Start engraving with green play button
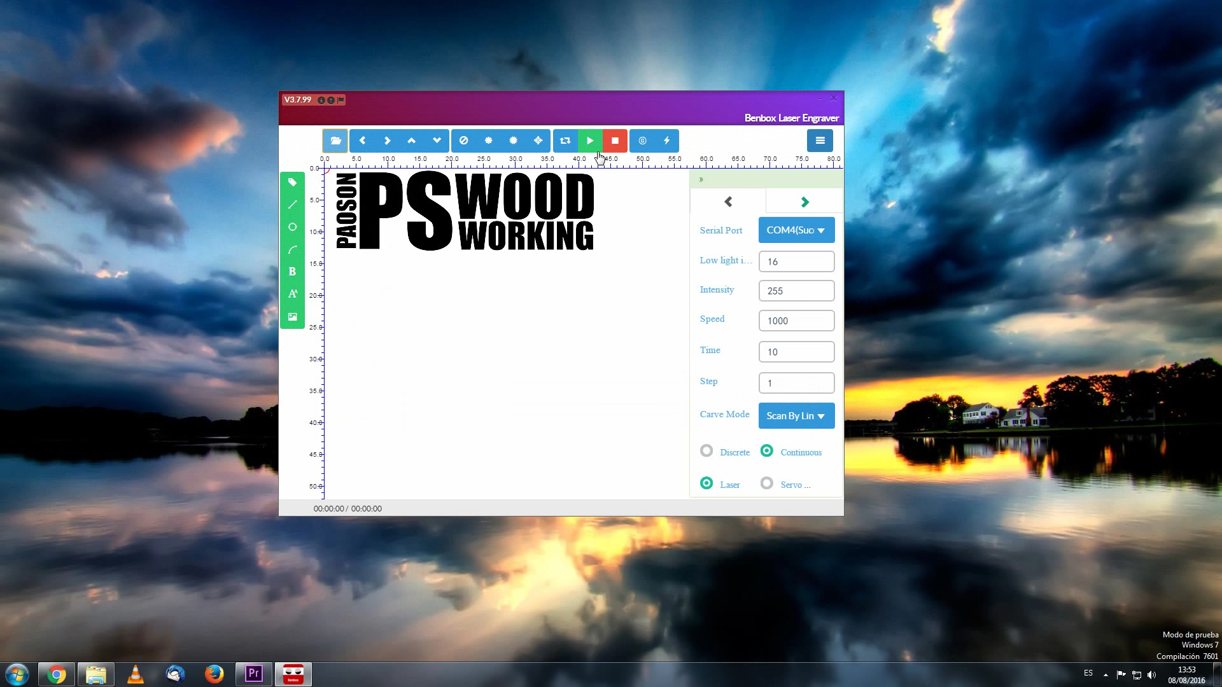Image resolution: width=1222 pixels, height=687 pixels. point(590,141)
